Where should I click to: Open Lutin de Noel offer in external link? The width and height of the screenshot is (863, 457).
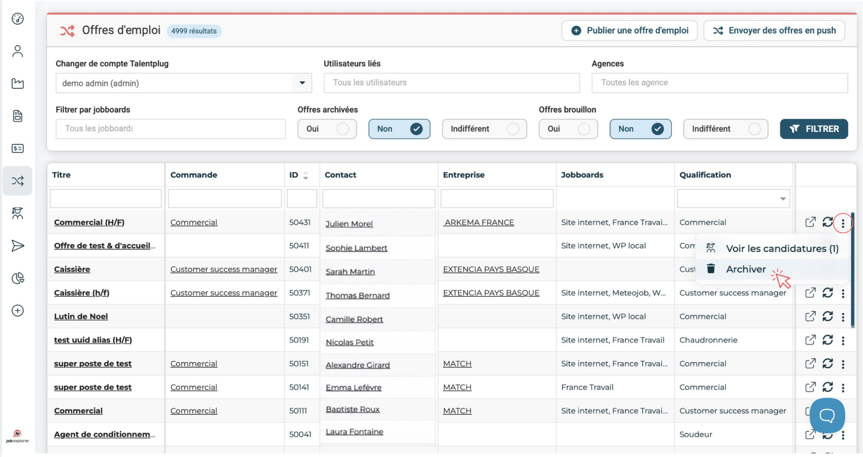(x=810, y=316)
